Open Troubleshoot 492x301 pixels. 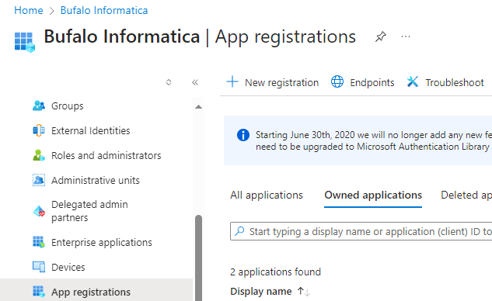pos(445,82)
